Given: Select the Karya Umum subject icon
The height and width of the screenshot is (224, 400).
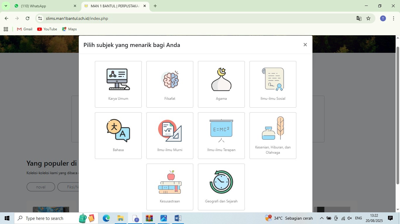Looking at the screenshot, I should click(x=118, y=80).
